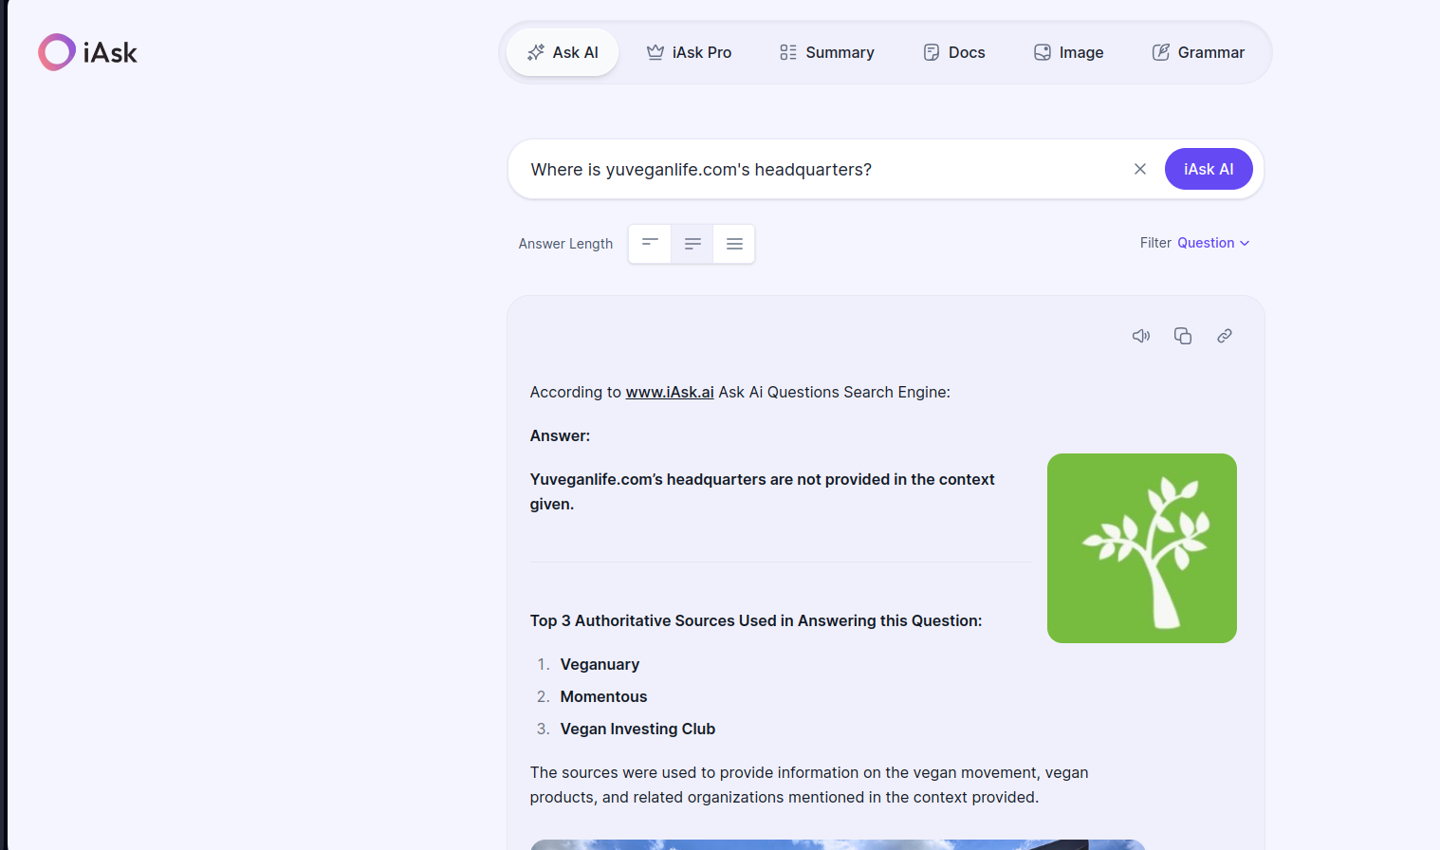
Task: Click the green tree thumbnail image
Action: [x=1142, y=548]
